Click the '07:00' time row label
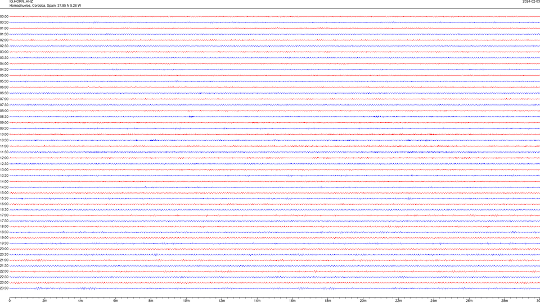540x303 pixels. tap(4, 99)
